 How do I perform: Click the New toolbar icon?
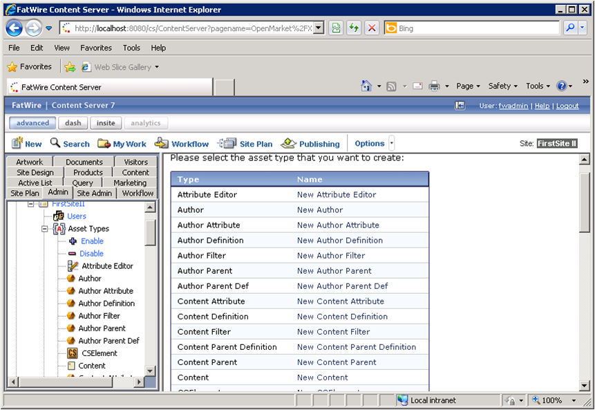pyautogui.click(x=17, y=142)
